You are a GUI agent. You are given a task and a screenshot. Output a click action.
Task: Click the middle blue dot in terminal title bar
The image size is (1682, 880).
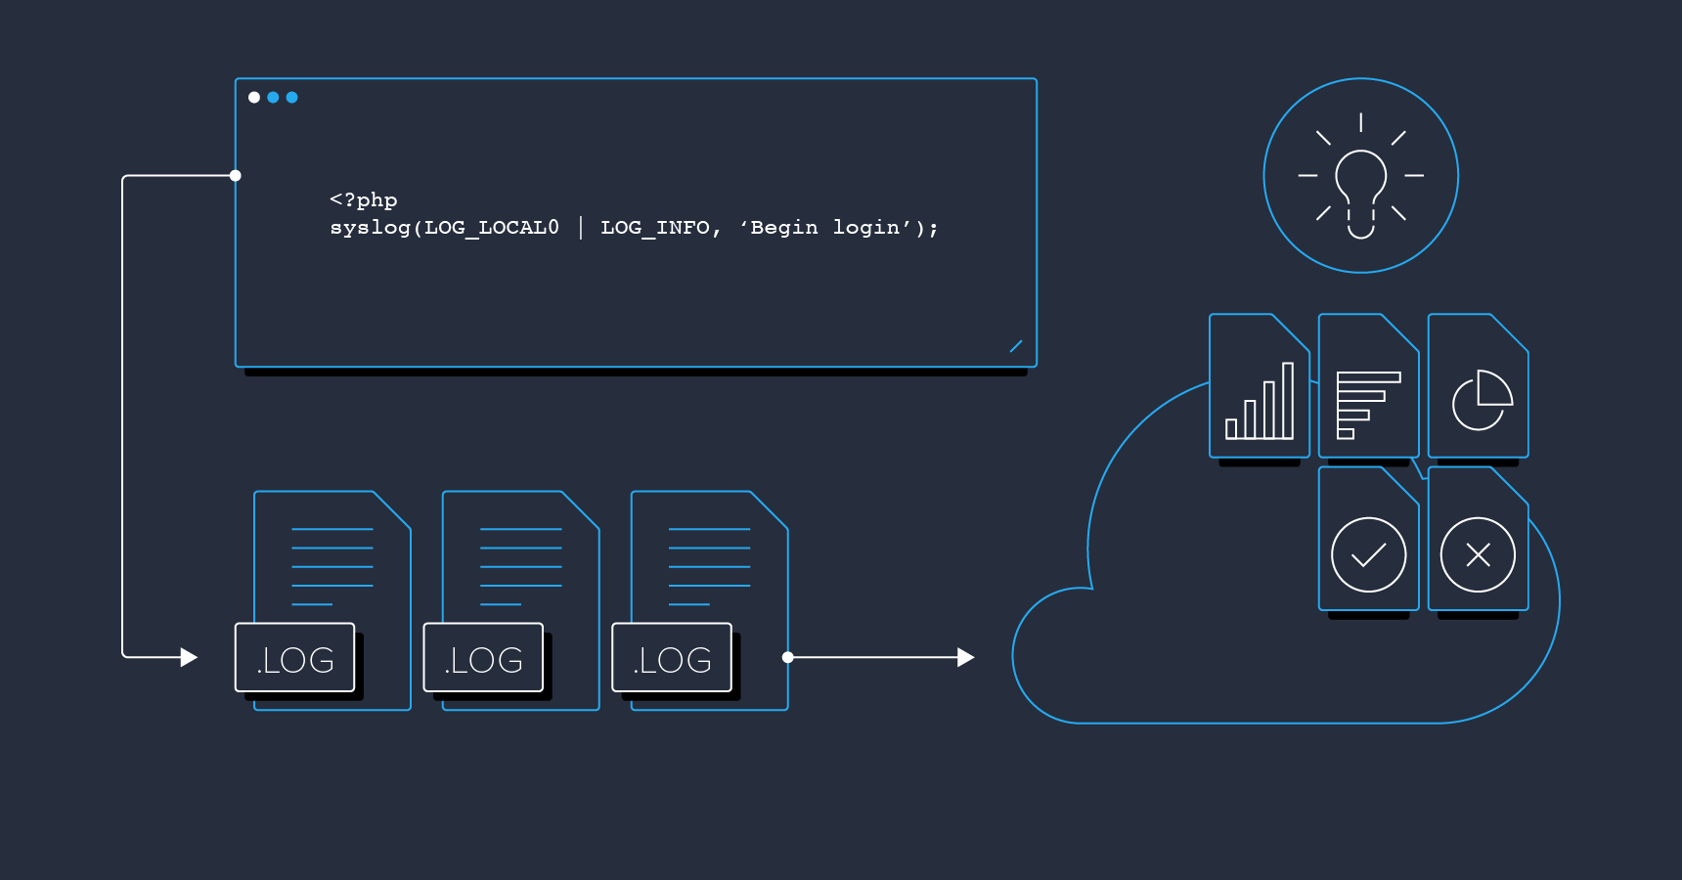[273, 98]
